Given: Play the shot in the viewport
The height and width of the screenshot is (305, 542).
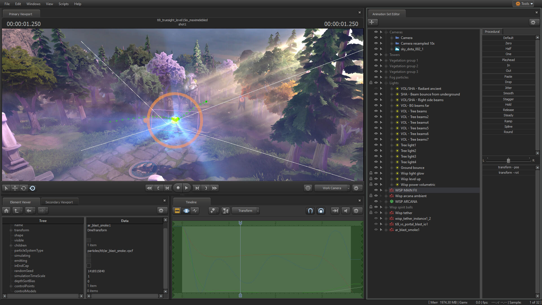Looking at the screenshot, I should (x=186, y=188).
